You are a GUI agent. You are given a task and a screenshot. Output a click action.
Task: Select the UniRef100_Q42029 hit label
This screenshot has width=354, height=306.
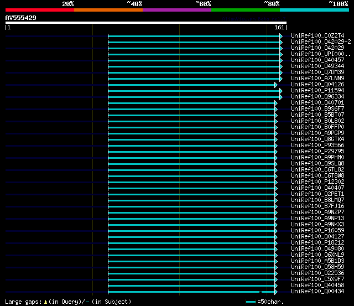317,48
